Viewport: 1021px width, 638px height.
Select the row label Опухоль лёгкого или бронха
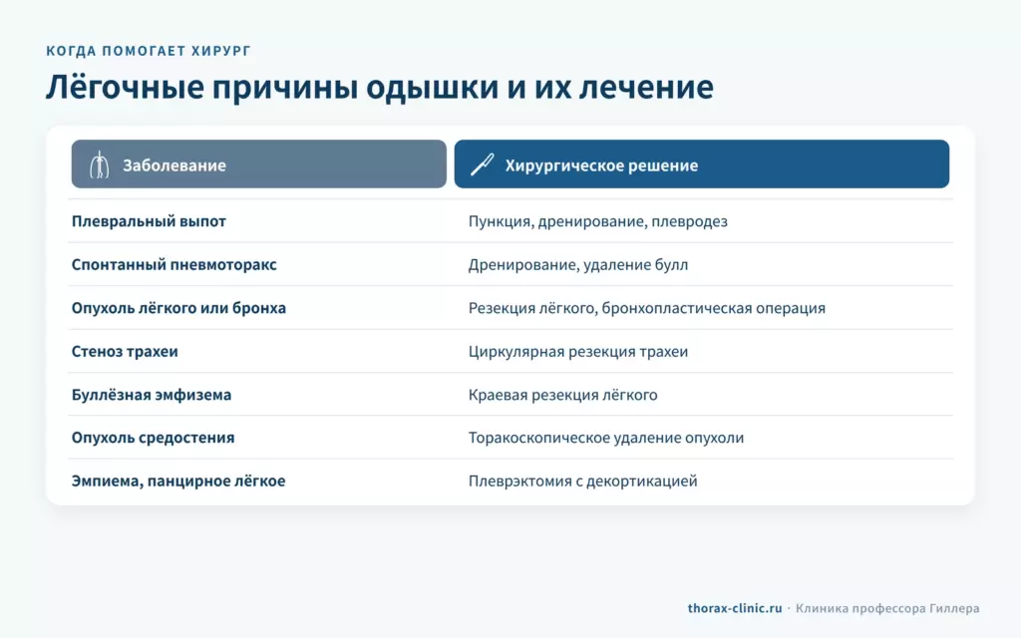pos(178,308)
